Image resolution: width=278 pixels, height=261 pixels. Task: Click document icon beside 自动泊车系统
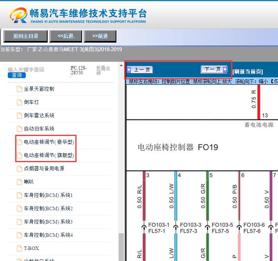[x=19, y=129]
